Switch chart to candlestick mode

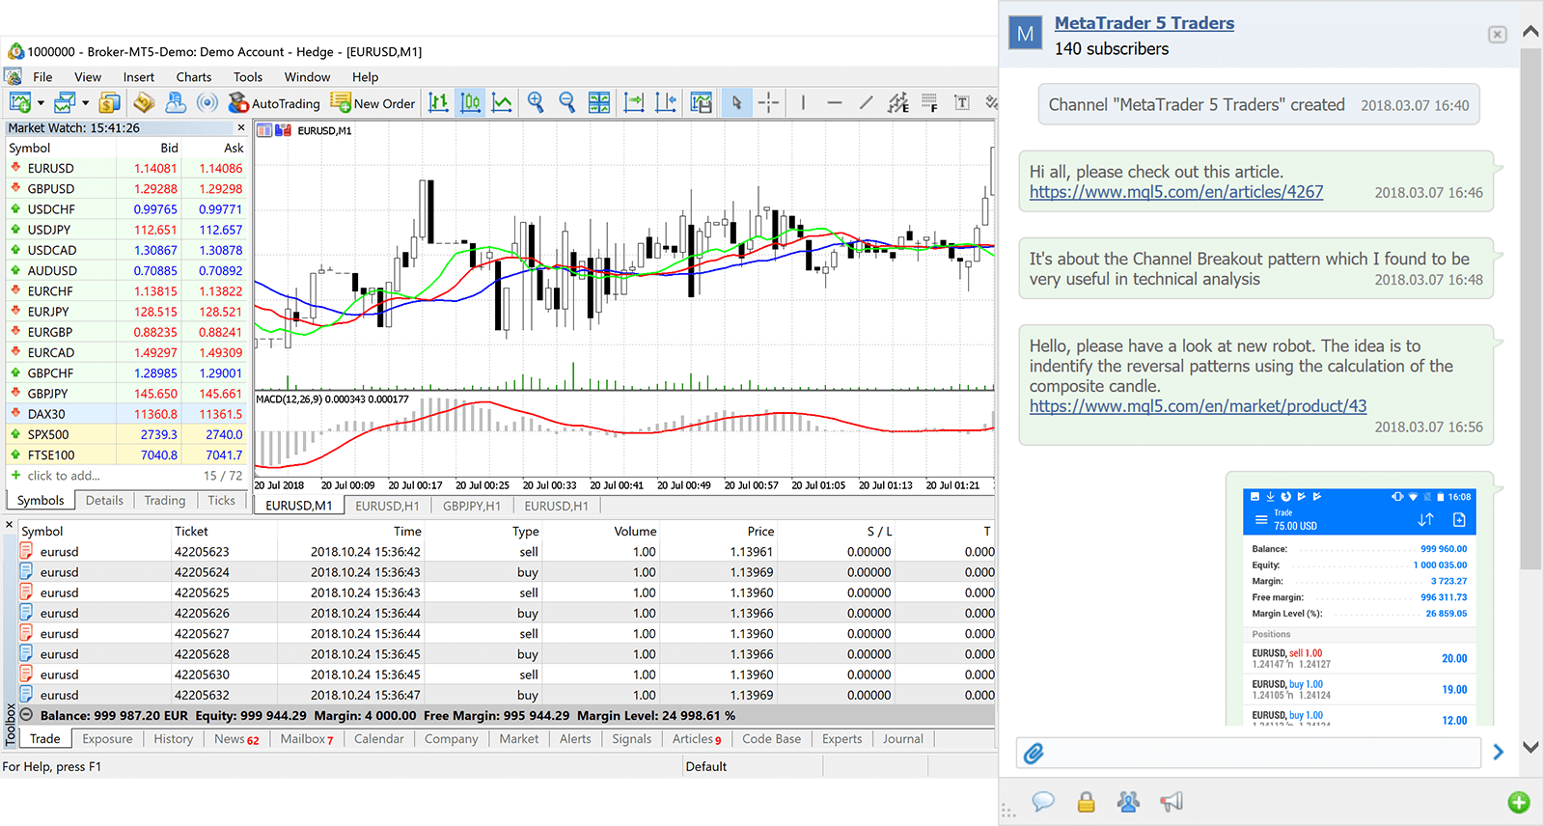[470, 102]
